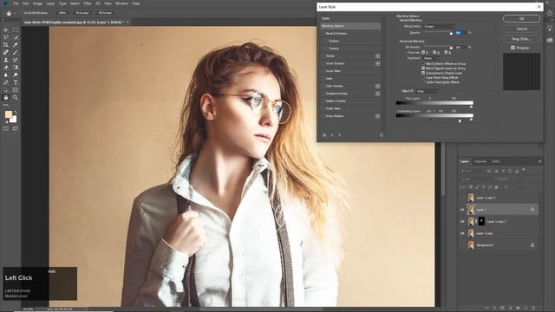Open the Blend Mode dropdown set to Screen

click(440, 26)
